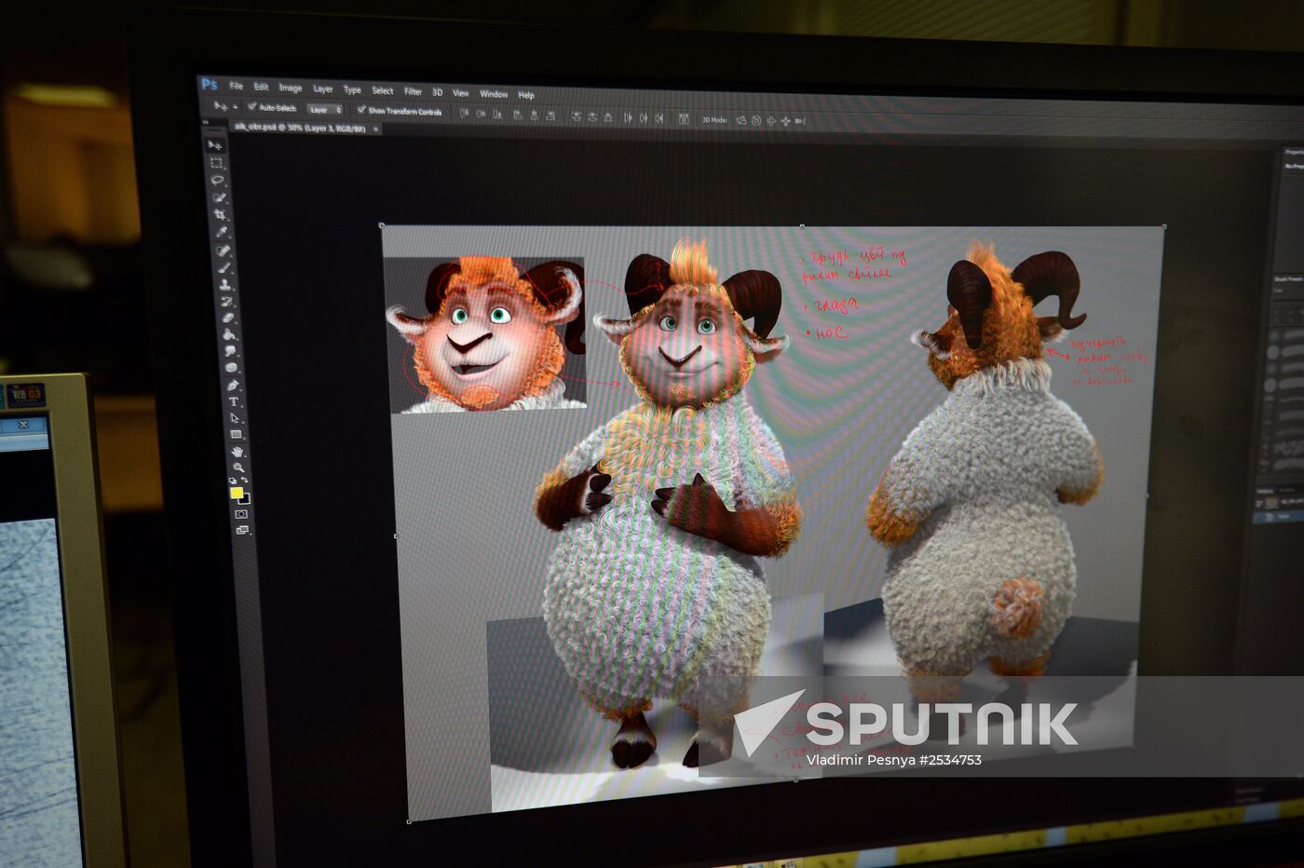Select the Dodge tool

(x=231, y=367)
